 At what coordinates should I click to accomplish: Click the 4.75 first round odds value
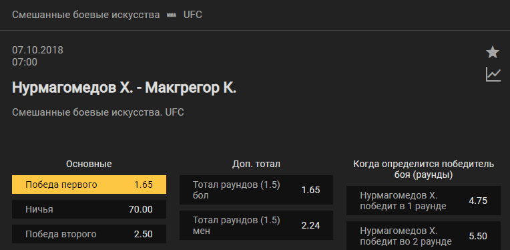click(x=478, y=201)
